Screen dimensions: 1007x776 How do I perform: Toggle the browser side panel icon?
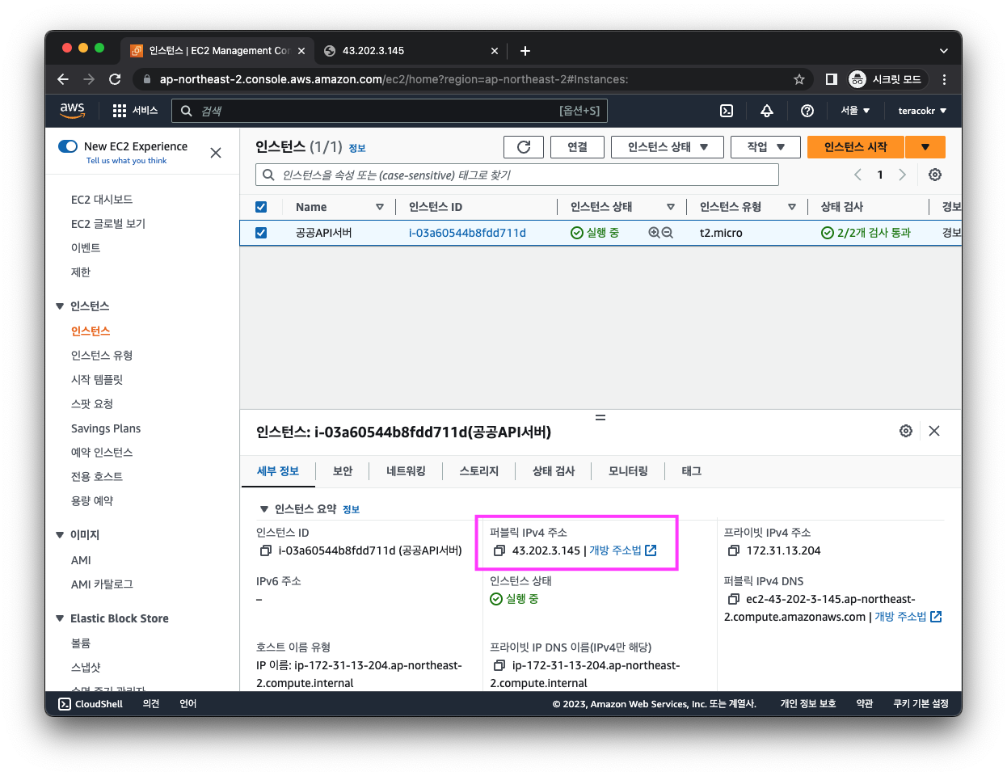(831, 79)
